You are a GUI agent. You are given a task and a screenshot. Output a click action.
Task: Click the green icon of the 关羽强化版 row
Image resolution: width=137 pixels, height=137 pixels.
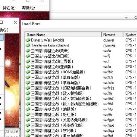[28, 125]
